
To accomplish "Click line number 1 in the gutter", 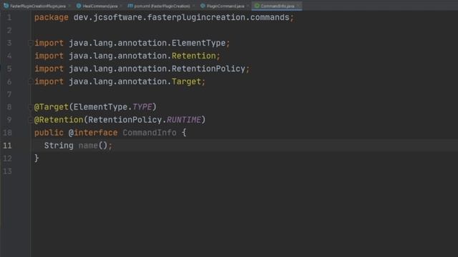I will pyautogui.click(x=9, y=17).
